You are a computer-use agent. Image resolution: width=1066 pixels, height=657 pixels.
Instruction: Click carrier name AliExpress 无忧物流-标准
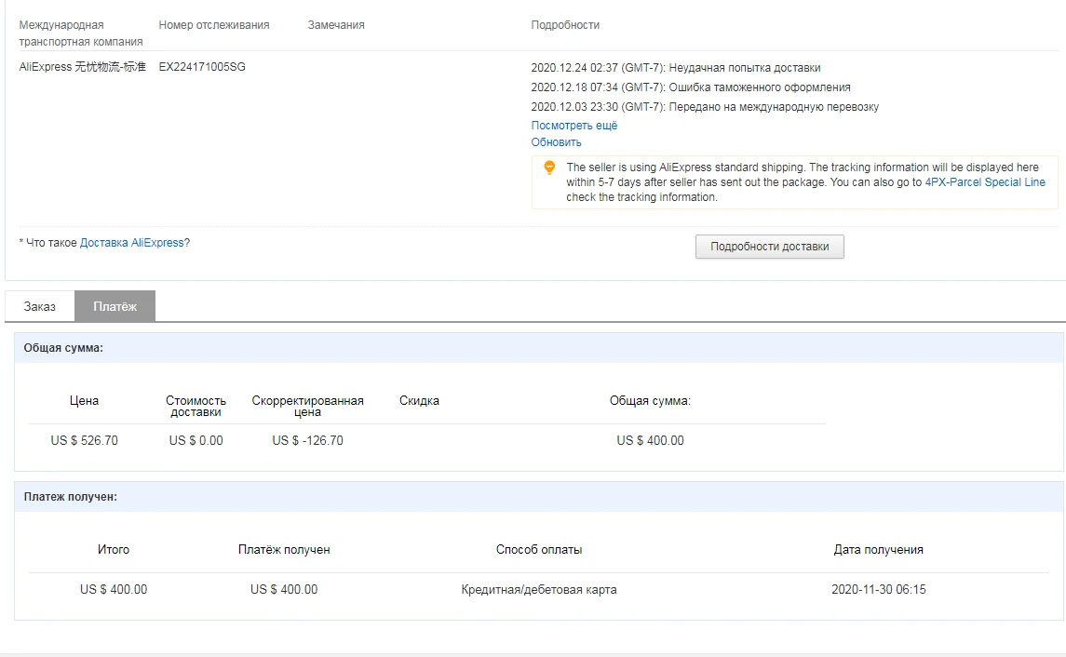pyautogui.click(x=82, y=67)
